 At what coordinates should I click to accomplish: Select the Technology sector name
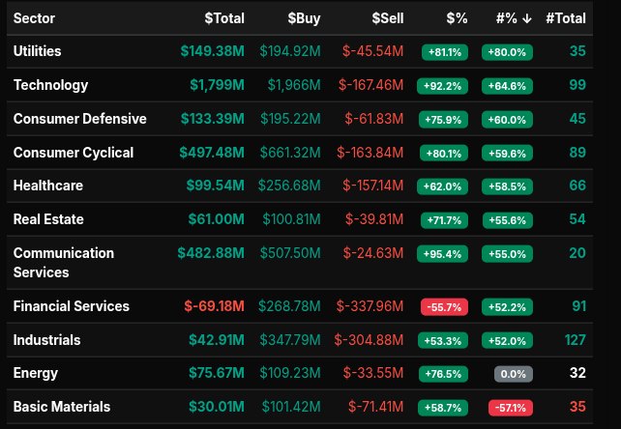pos(50,85)
